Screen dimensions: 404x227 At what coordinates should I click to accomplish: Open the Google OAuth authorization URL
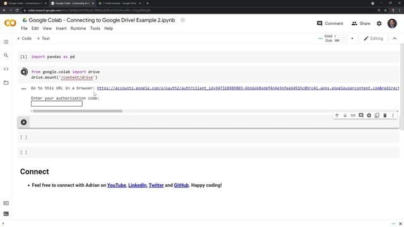coord(248,88)
